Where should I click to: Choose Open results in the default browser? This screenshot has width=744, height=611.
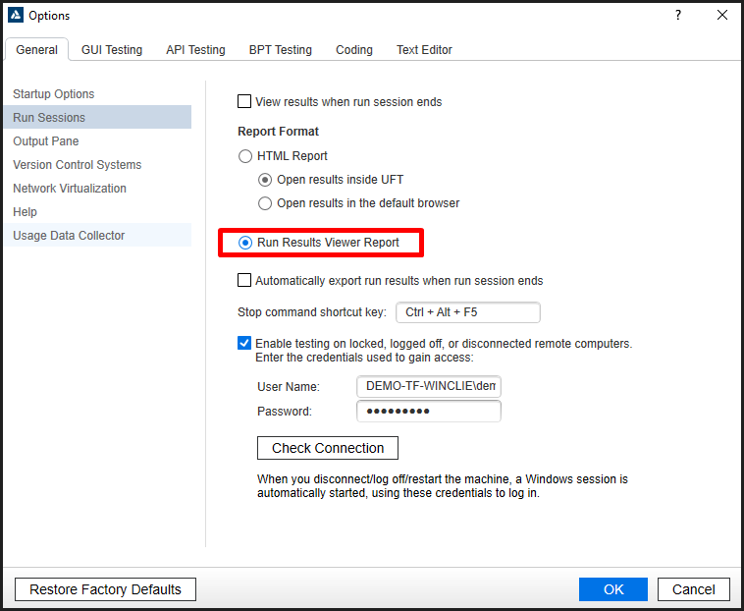(x=265, y=203)
